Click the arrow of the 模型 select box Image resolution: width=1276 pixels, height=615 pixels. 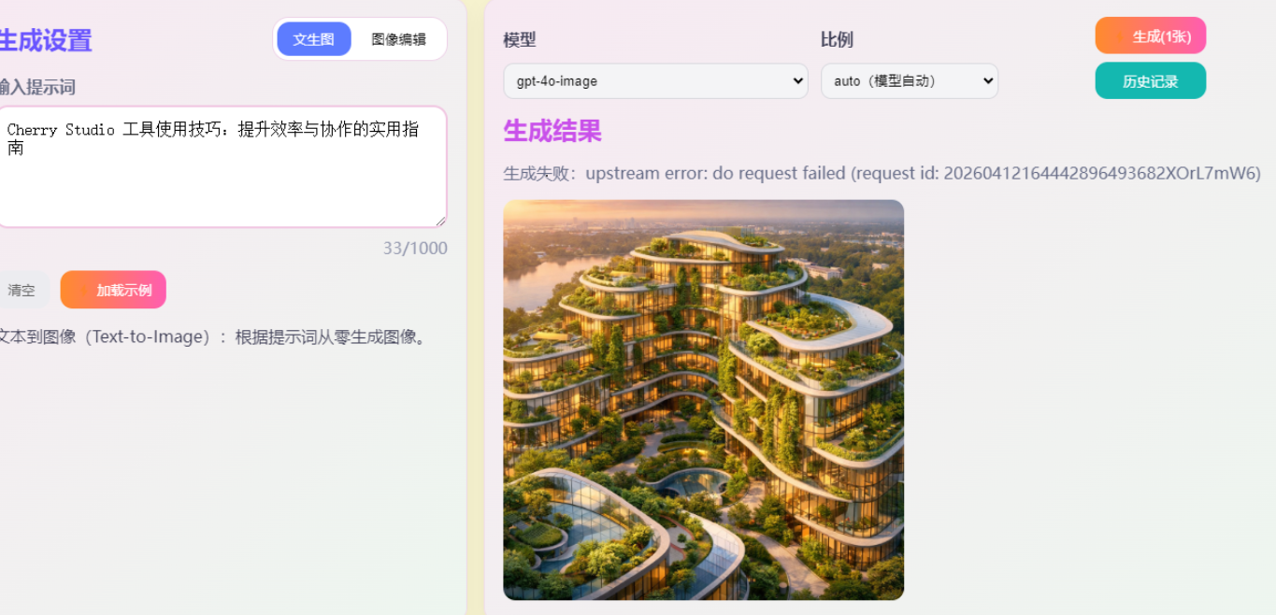797,80
